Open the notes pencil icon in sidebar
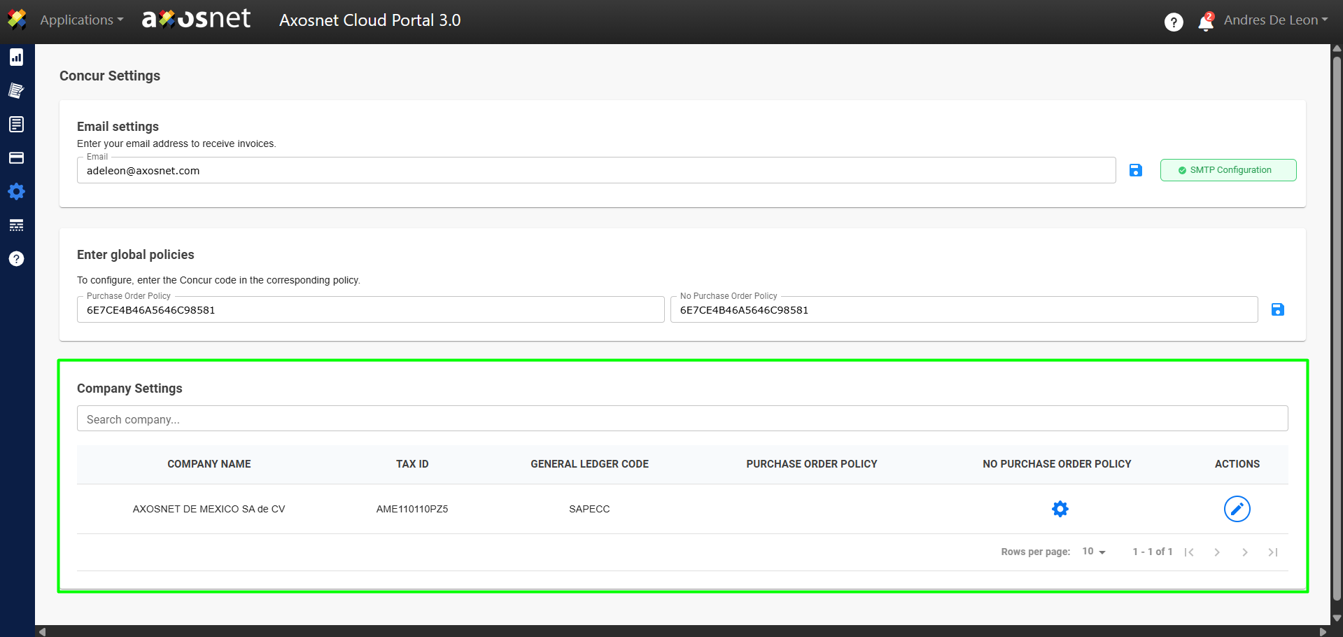Viewport: 1343px width, 637px height. click(17, 90)
